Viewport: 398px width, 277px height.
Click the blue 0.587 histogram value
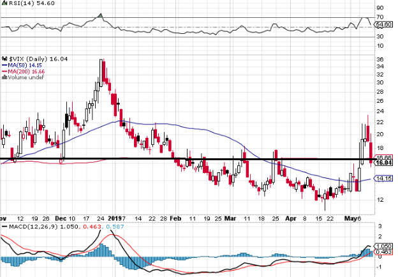point(115,226)
